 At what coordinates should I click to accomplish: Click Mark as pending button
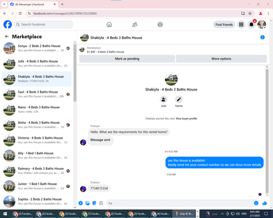pyautogui.click(x=127, y=59)
